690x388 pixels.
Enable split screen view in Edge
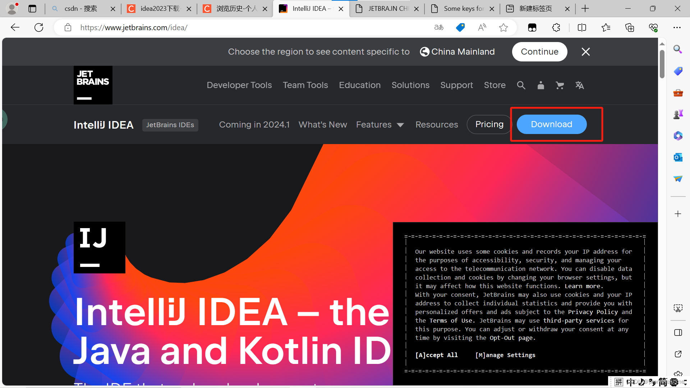582,27
